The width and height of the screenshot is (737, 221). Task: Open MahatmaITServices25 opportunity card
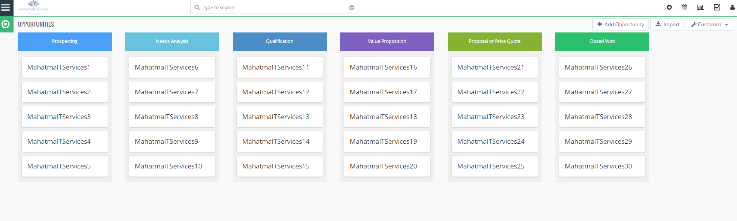coord(495,166)
